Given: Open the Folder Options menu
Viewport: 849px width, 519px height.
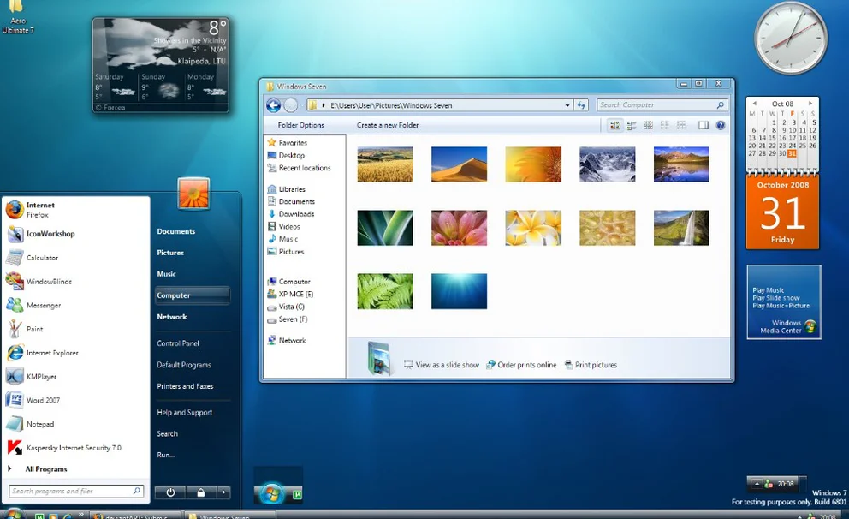Looking at the screenshot, I should 300,125.
